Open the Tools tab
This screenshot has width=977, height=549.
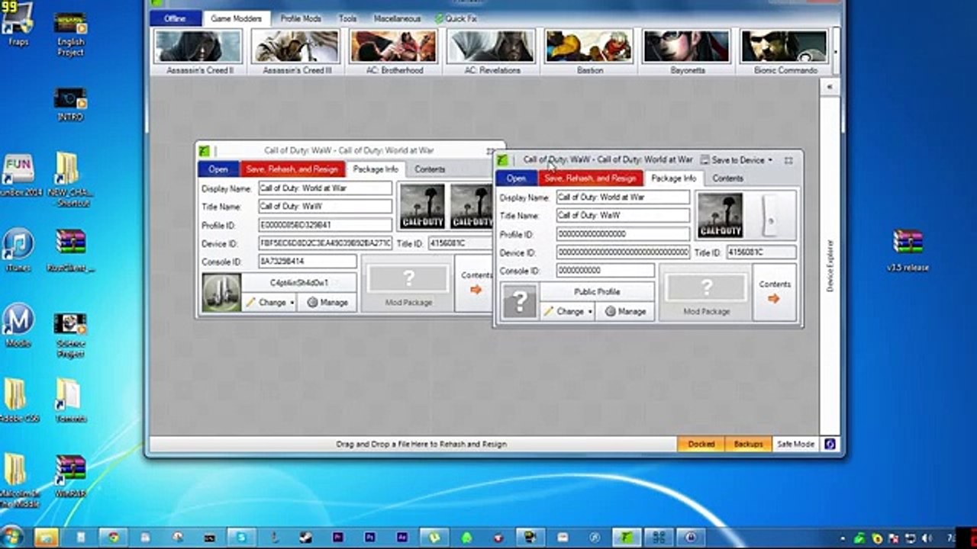[x=347, y=18]
